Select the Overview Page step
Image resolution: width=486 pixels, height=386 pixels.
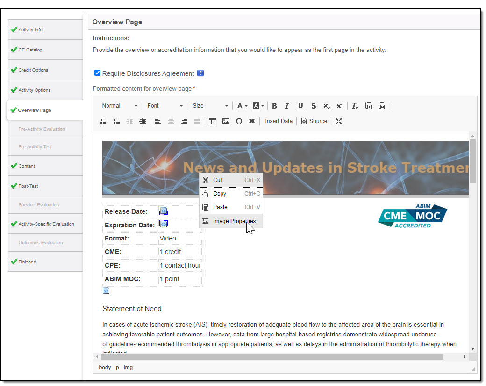pyautogui.click(x=45, y=110)
